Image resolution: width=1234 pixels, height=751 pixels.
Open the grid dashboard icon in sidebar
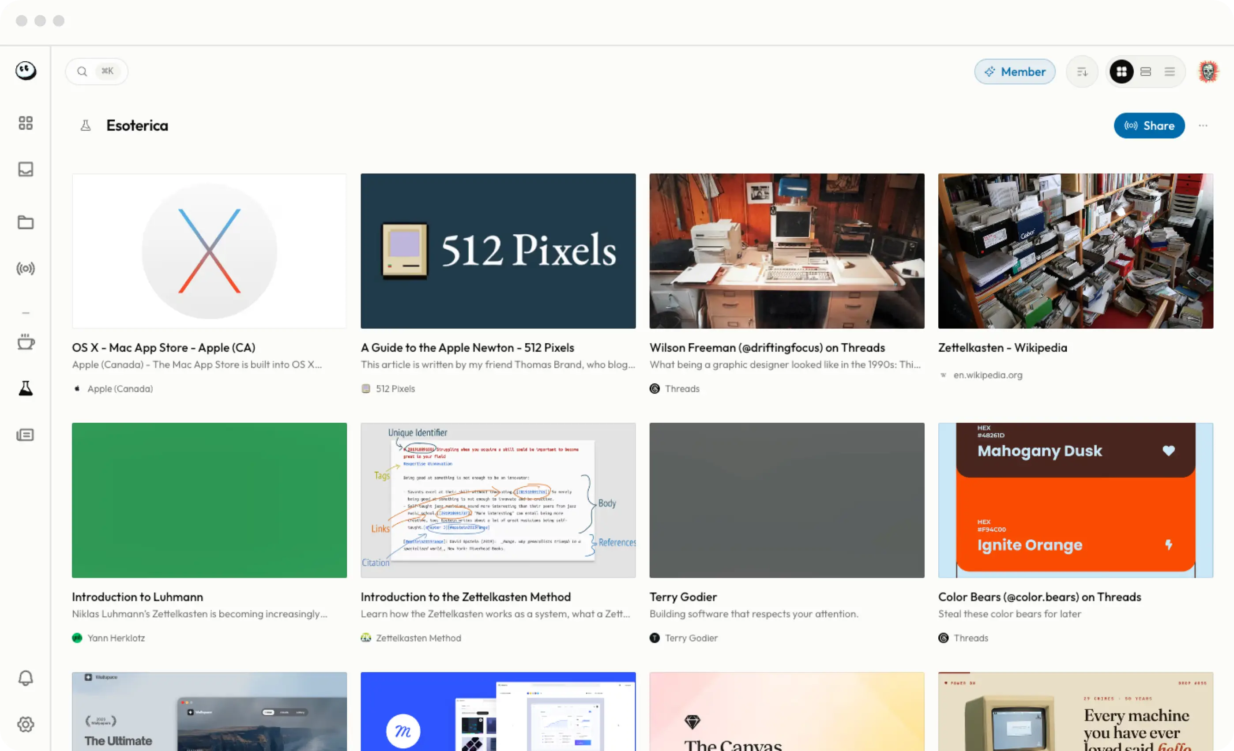pos(26,123)
